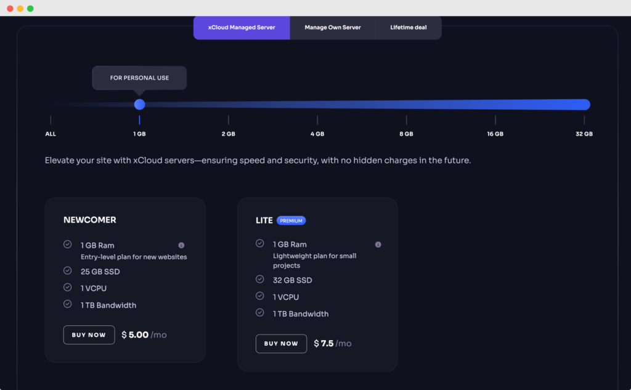
Task: Click the checkmark beside NEWCOMER's 1 TB Bandwidth
Action: pyautogui.click(x=68, y=304)
